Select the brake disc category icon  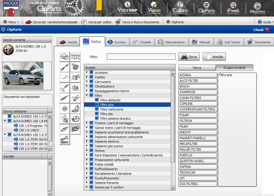[x=75, y=88]
